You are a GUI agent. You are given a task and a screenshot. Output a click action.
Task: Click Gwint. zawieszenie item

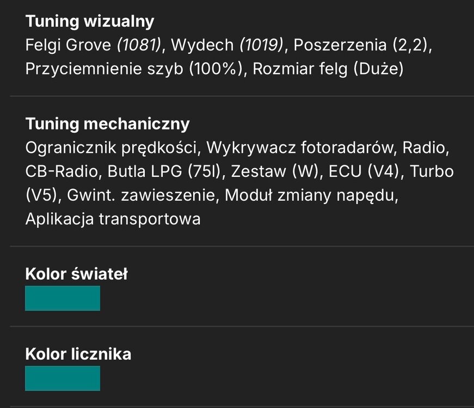tap(141, 195)
